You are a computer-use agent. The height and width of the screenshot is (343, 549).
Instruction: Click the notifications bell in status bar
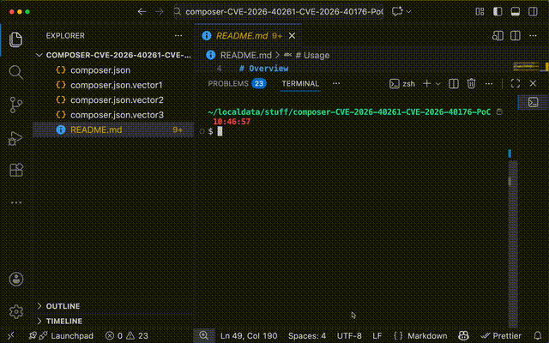tap(538, 335)
